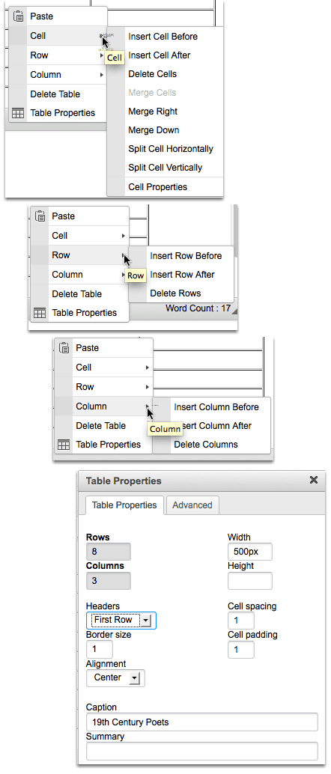Expand Cell arrow in the menu showing the Column submenu
The width and height of the screenshot is (331, 774).
click(x=147, y=368)
